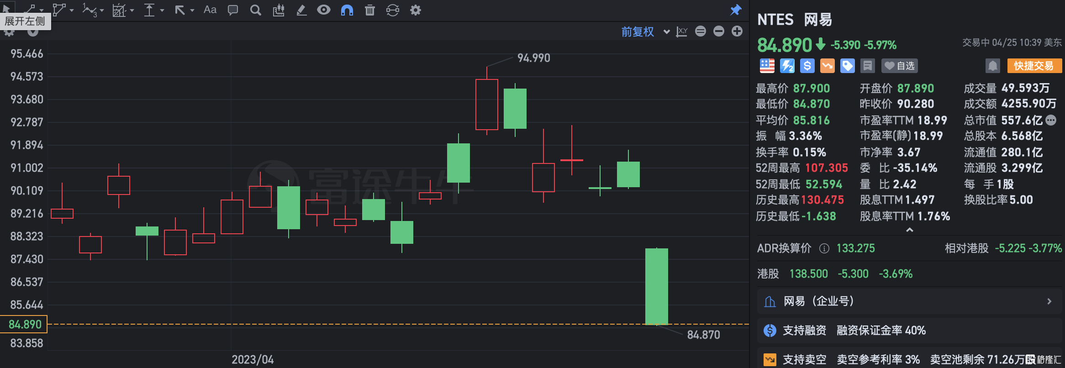Add a comment bubble annotation
This screenshot has width=1065, height=368.
(x=233, y=10)
